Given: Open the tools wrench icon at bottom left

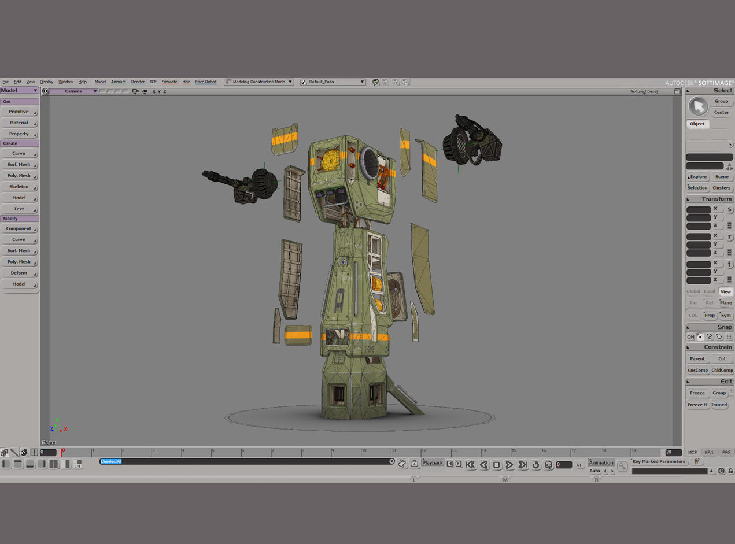Looking at the screenshot, I should click(x=14, y=452).
